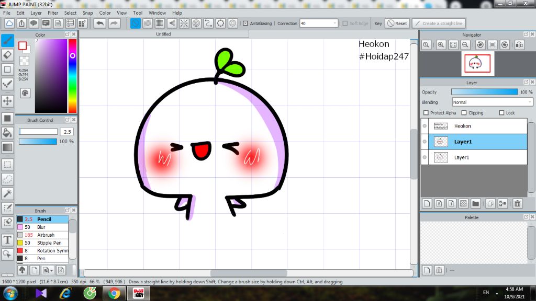Image resolution: width=536 pixels, height=301 pixels.
Task: Click the layer Opacity slider
Action: point(484,92)
